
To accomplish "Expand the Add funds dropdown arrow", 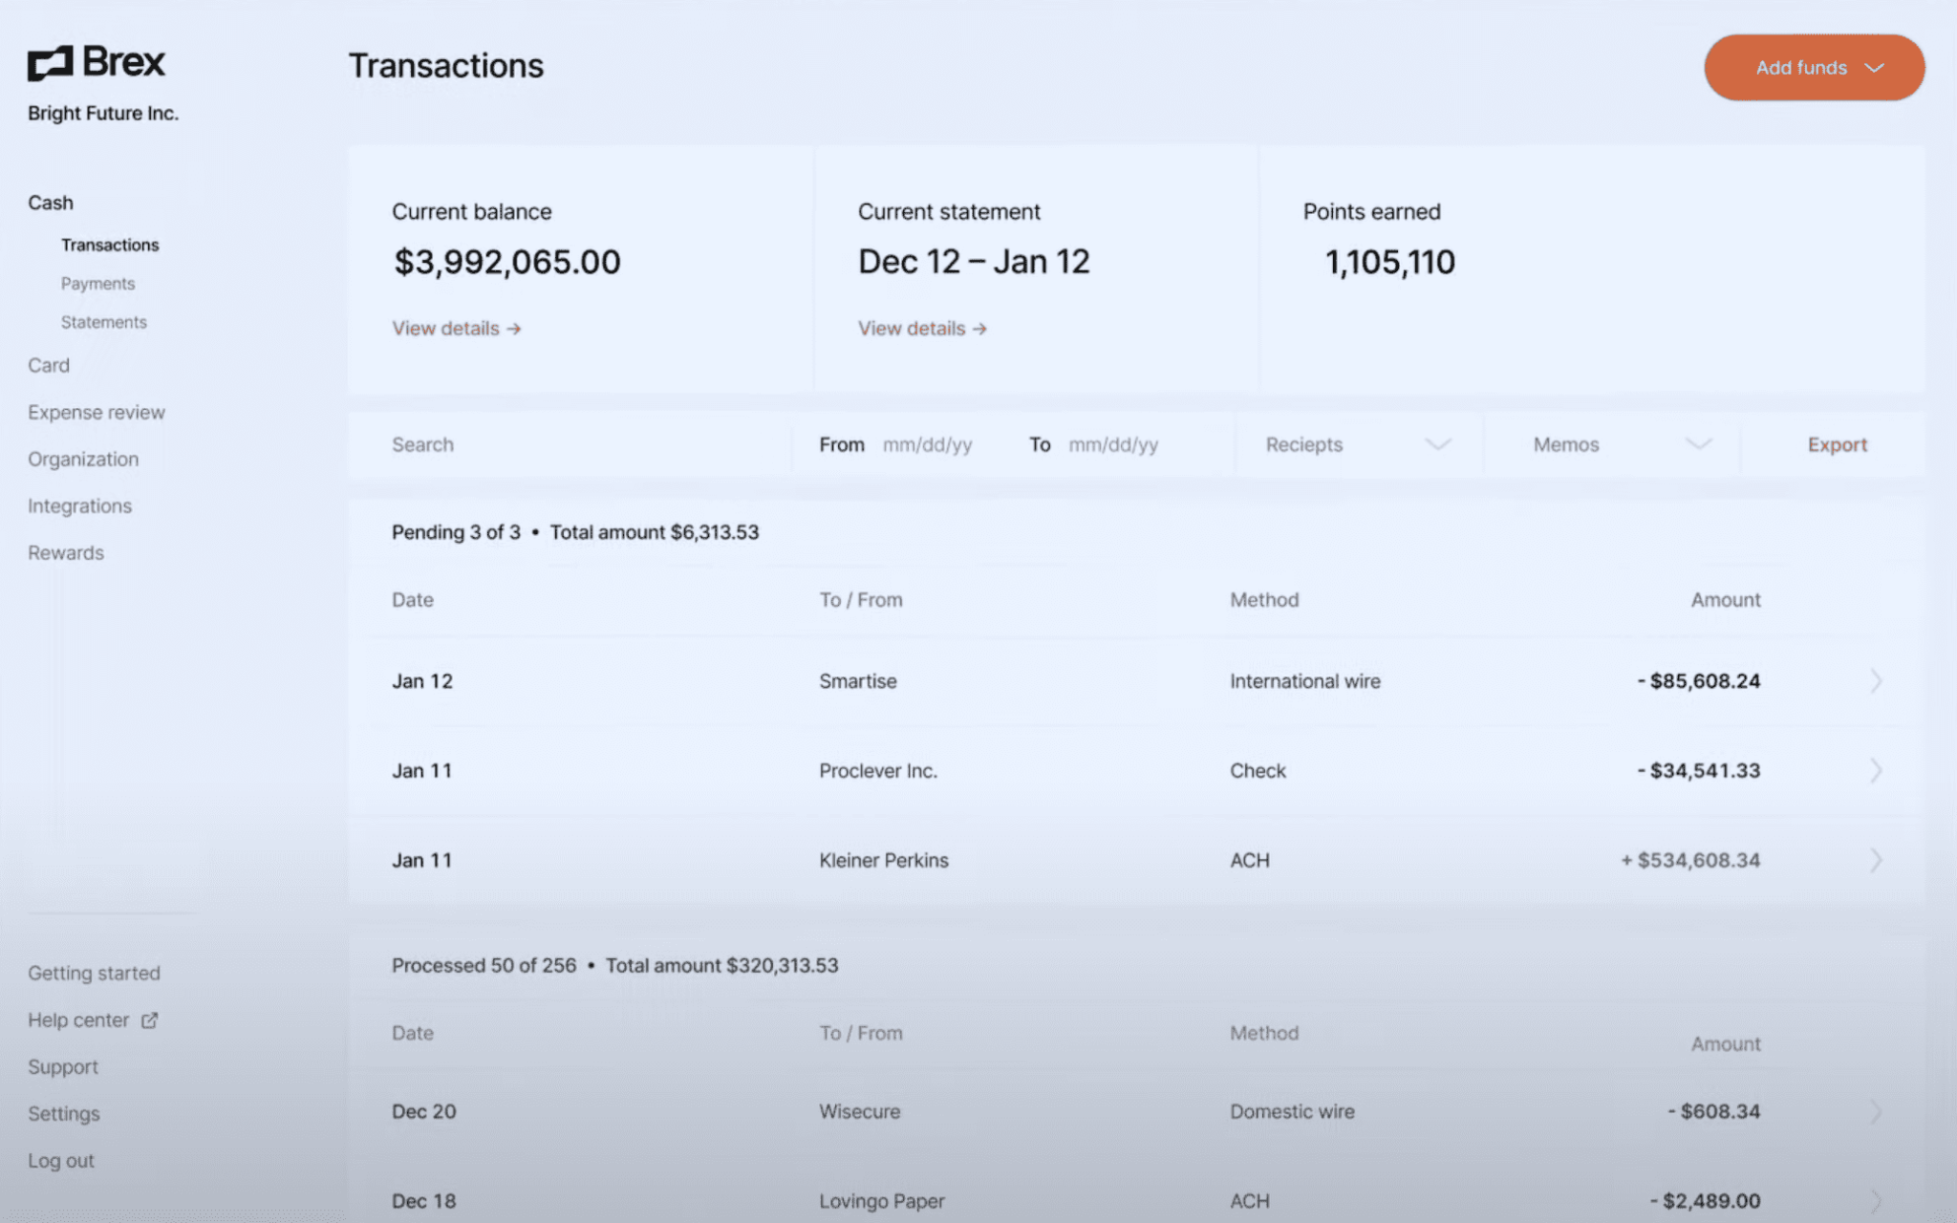I will pyautogui.click(x=1873, y=68).
